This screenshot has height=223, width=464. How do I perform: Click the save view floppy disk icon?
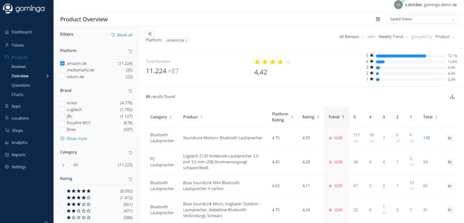tap(378, 19)
